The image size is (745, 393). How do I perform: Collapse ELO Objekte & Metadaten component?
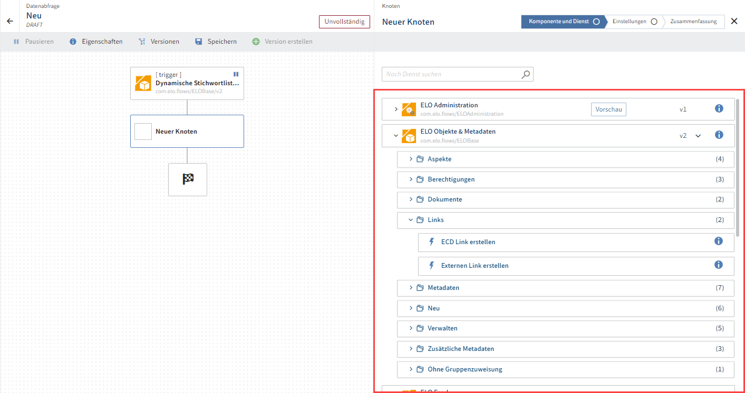pos(396,136)
